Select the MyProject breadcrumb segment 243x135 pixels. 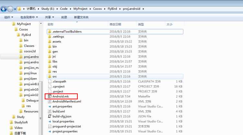(x=80, y=9)
